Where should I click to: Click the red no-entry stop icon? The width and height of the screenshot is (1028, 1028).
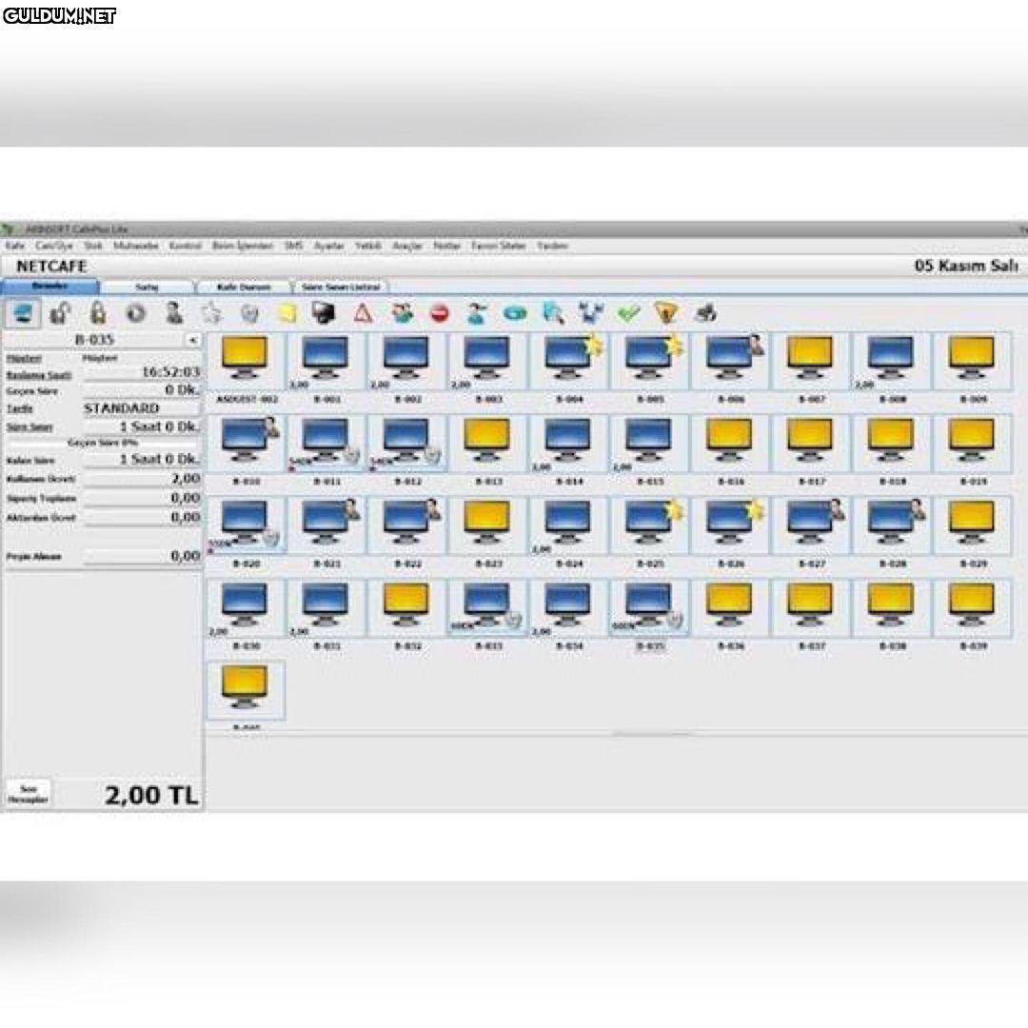point(439,312)
